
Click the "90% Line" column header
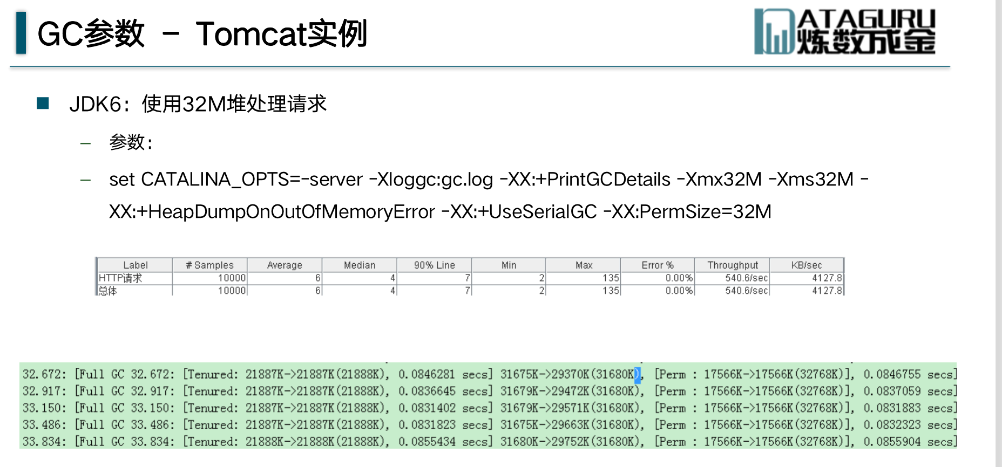[434, 265]
